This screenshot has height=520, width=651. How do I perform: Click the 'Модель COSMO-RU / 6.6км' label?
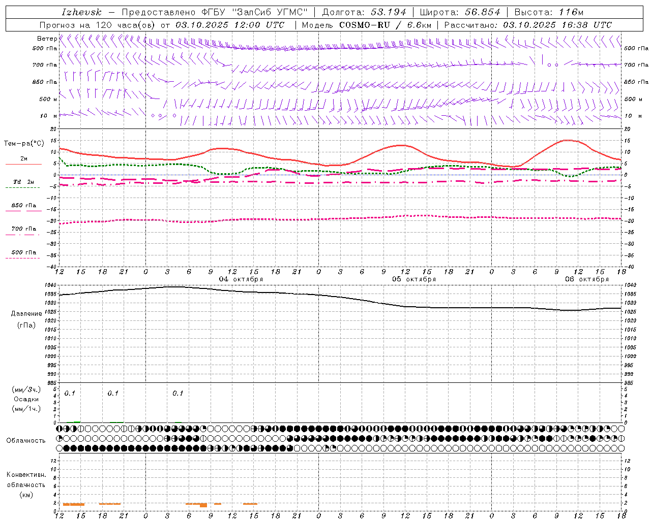(366, 25)
